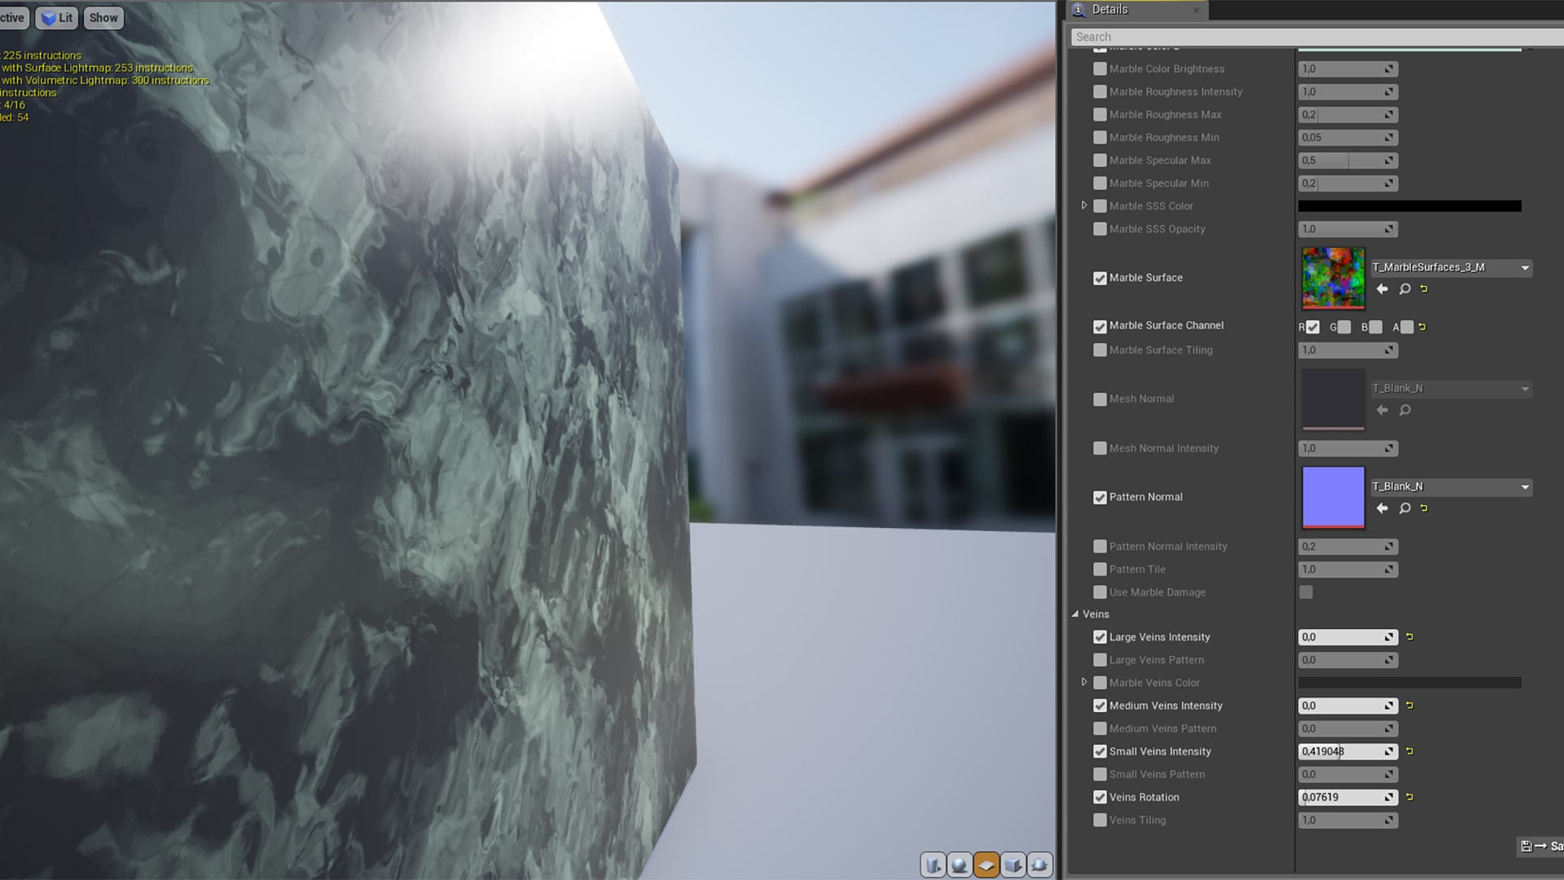The height and width of the screenshot is (880, 1564).
Task: Open the Lit view mode menu
Action: pos(56,17)
